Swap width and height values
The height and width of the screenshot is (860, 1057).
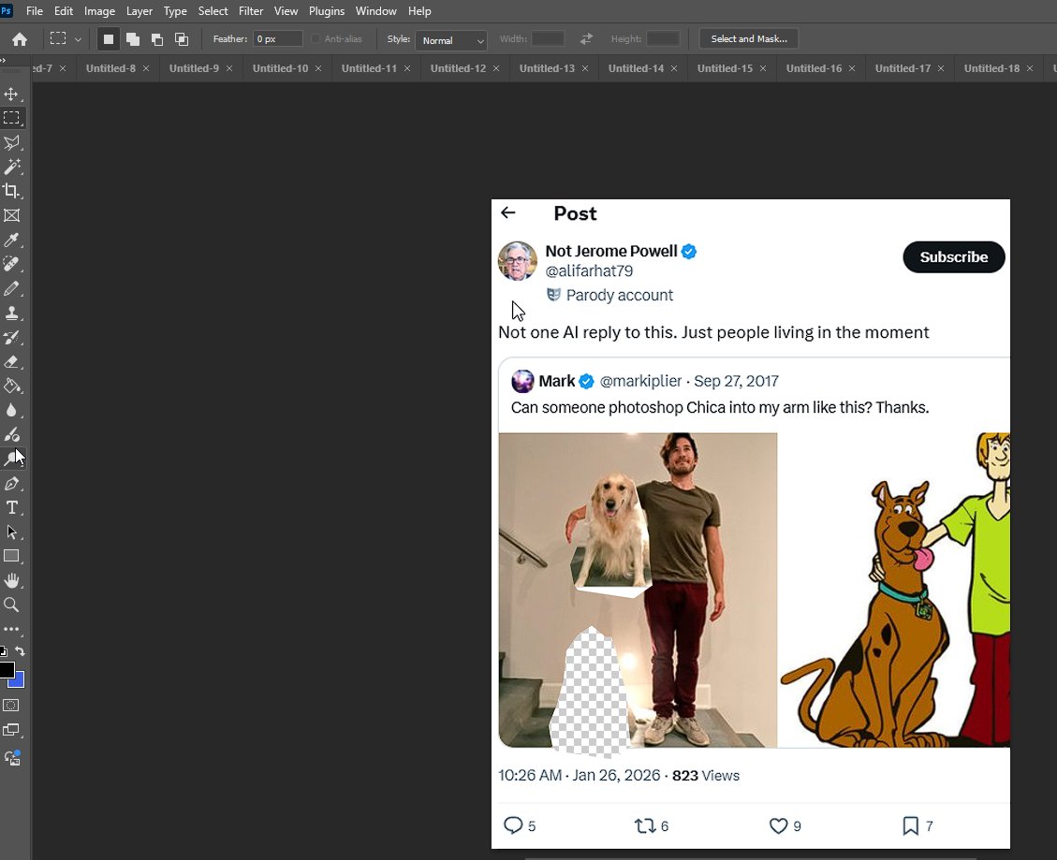click(586, 39)
